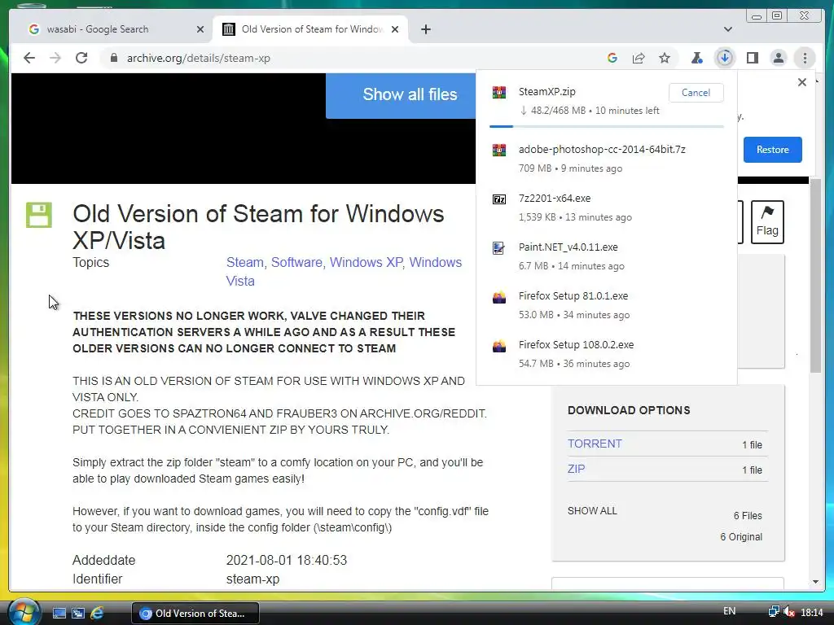Click the Firefox Setup 81.0.1 icon
834x625 pixels.
(x=499, y=297)
